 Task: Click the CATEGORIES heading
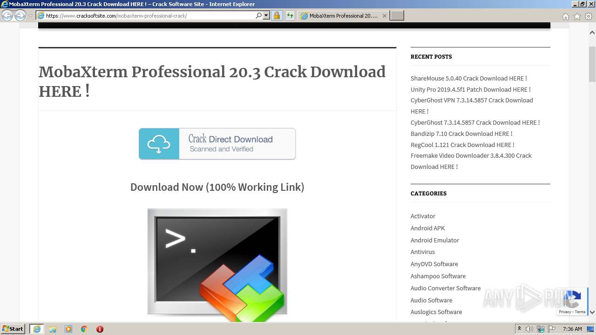pos(428,194)
